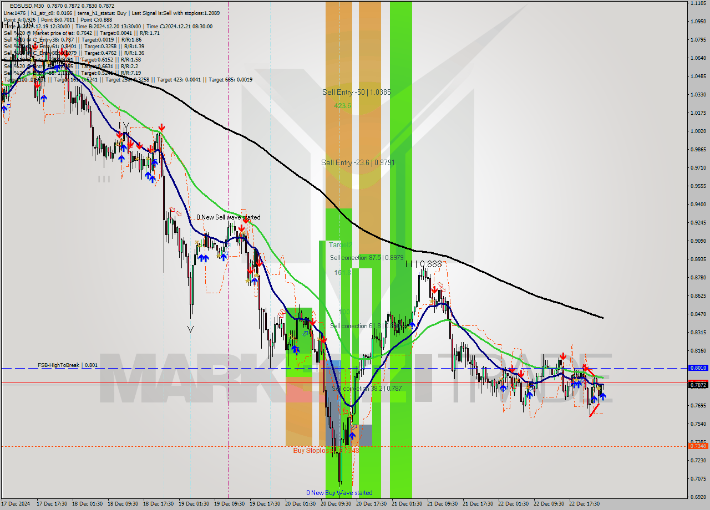The image size is (710, 510).
Task: Click the blue 0.8010 price tag on axis
Action: click(698, 368)
